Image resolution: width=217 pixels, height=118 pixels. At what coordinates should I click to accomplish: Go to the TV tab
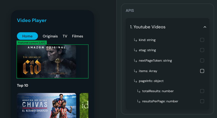(65, 36)
